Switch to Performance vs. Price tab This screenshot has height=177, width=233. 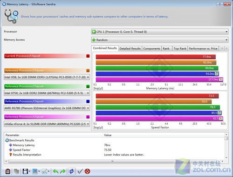tap(203, 49)
